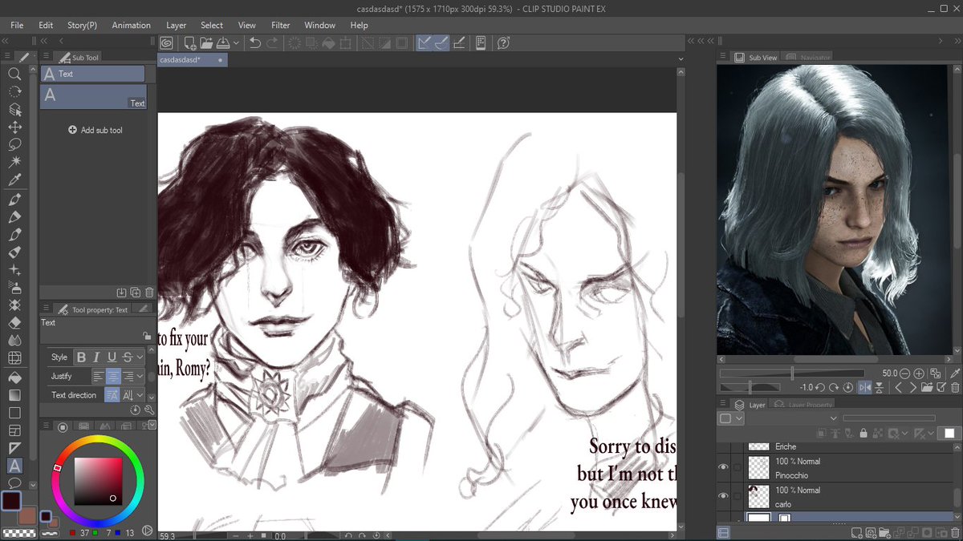Image resolution: width=963 pixels, height=541 pixels.
Task: Select the Fill bucket tool
Action: coord(14,377)
